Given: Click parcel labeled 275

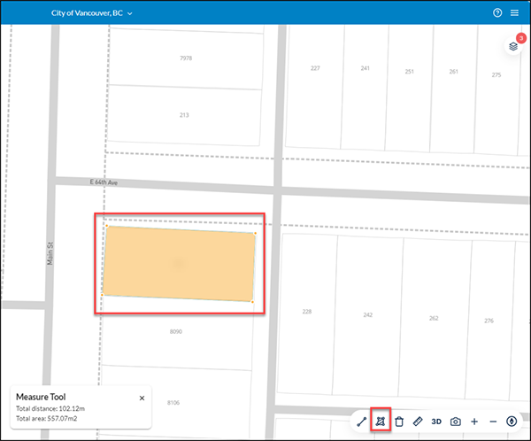Looking at the screenshot, I should (x=496, y=75).
